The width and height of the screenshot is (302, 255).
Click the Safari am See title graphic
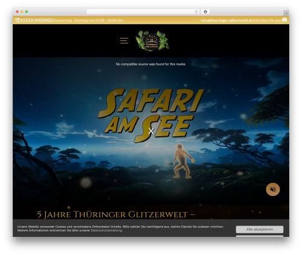tap(151, 115)
